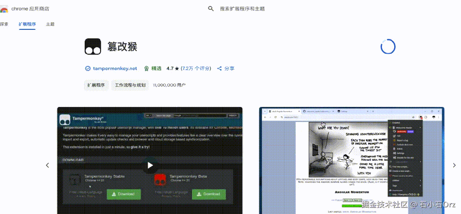Open the tampermonkey.net publisher link
Image resolution: width=461 pixels, height=214 pixels.
coord(115,69)
